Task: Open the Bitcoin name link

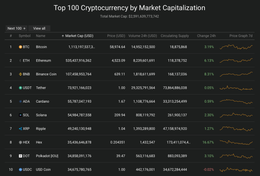Action: click(x=41, y=47)
